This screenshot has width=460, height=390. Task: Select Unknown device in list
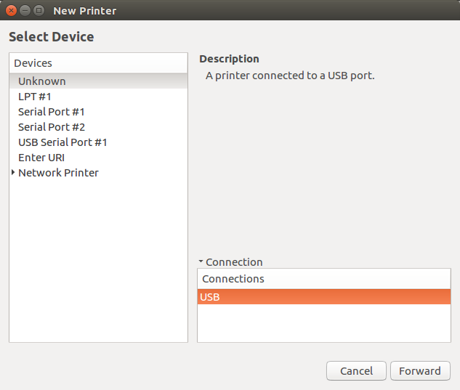coord(42,81)
